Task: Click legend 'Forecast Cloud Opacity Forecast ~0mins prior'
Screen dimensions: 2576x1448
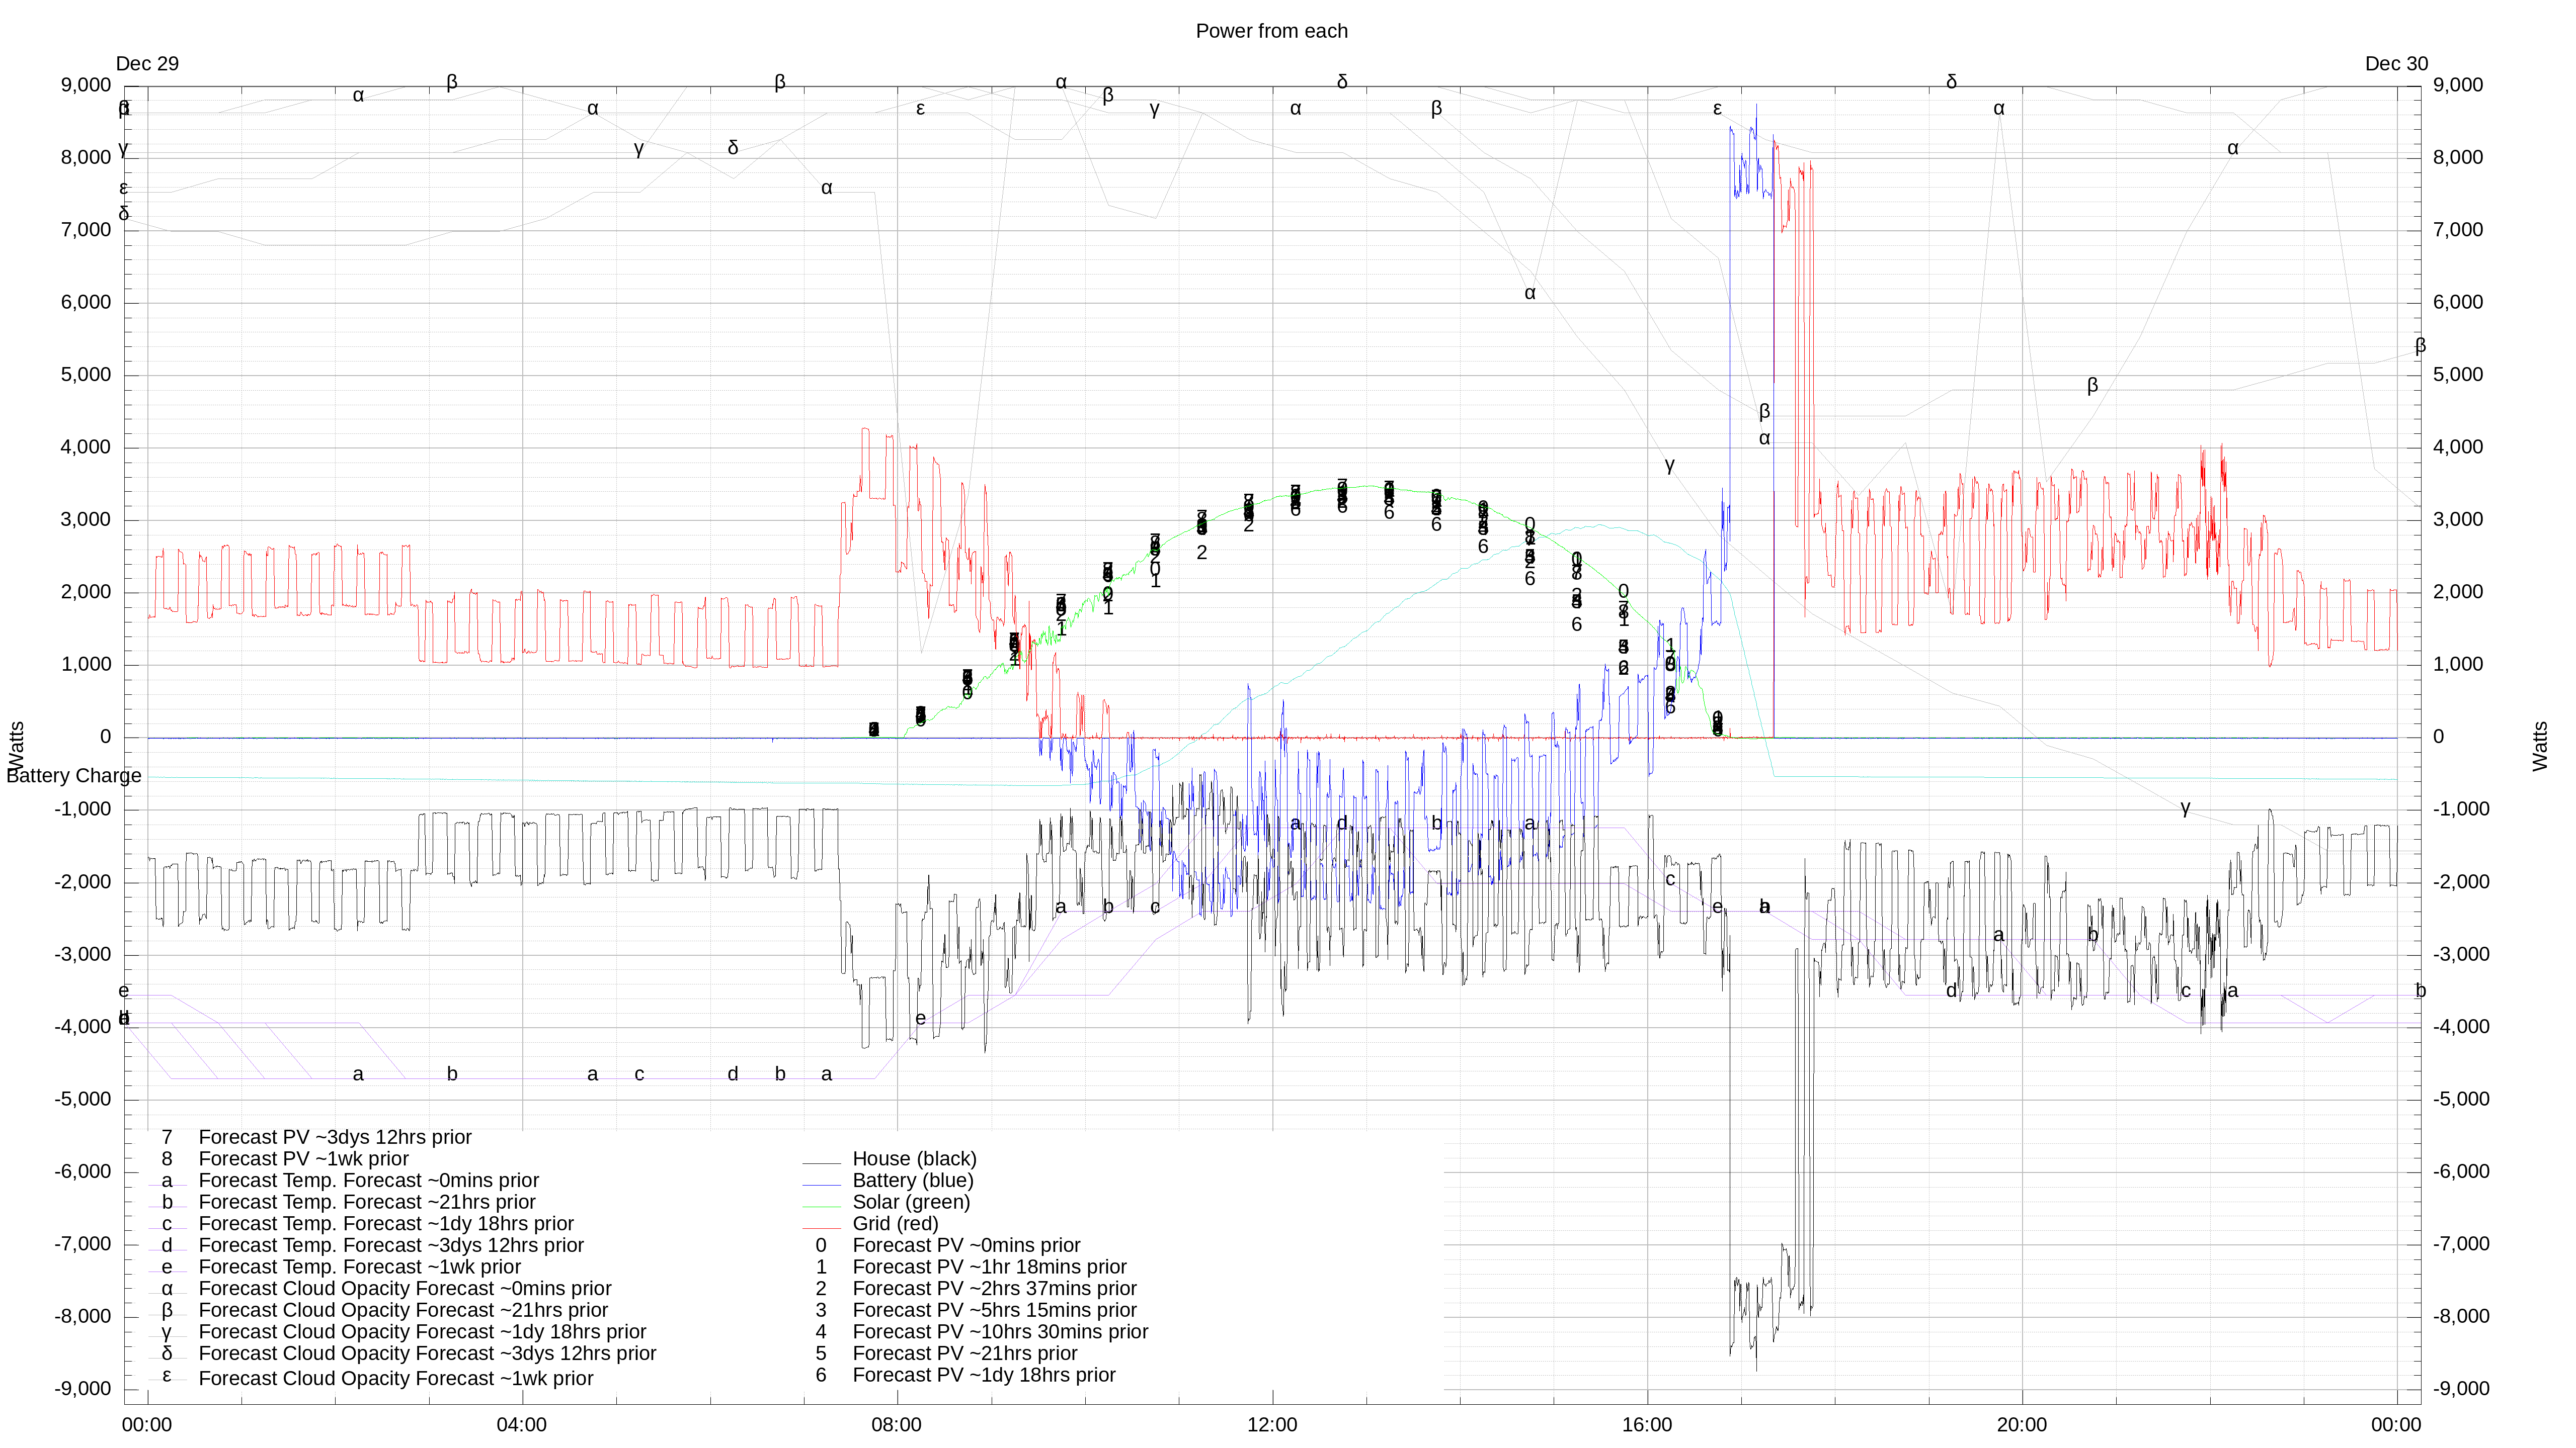Action: pyautogui.click(x=405, y=1289)
